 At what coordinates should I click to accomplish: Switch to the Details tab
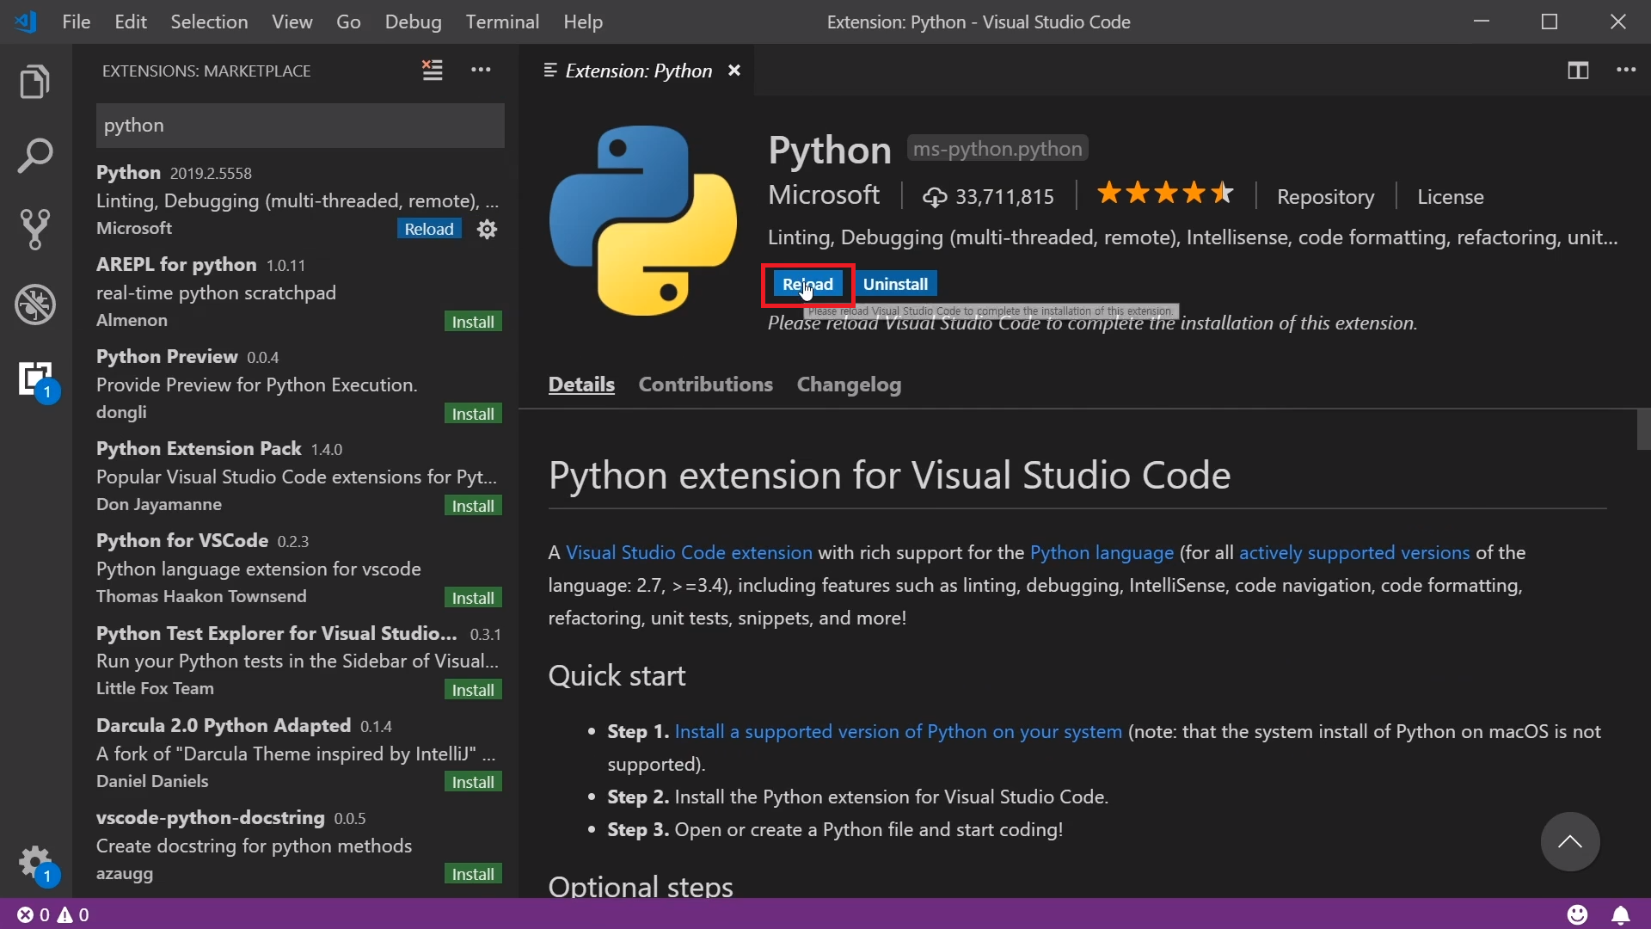point(581,385)
